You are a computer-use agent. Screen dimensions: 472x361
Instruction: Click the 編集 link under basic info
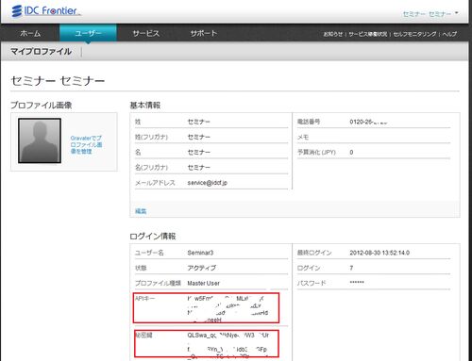[141, 211]
